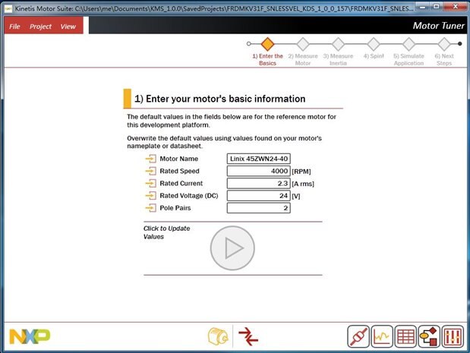
Task: Open the File menu
Action: coord(14,27)
